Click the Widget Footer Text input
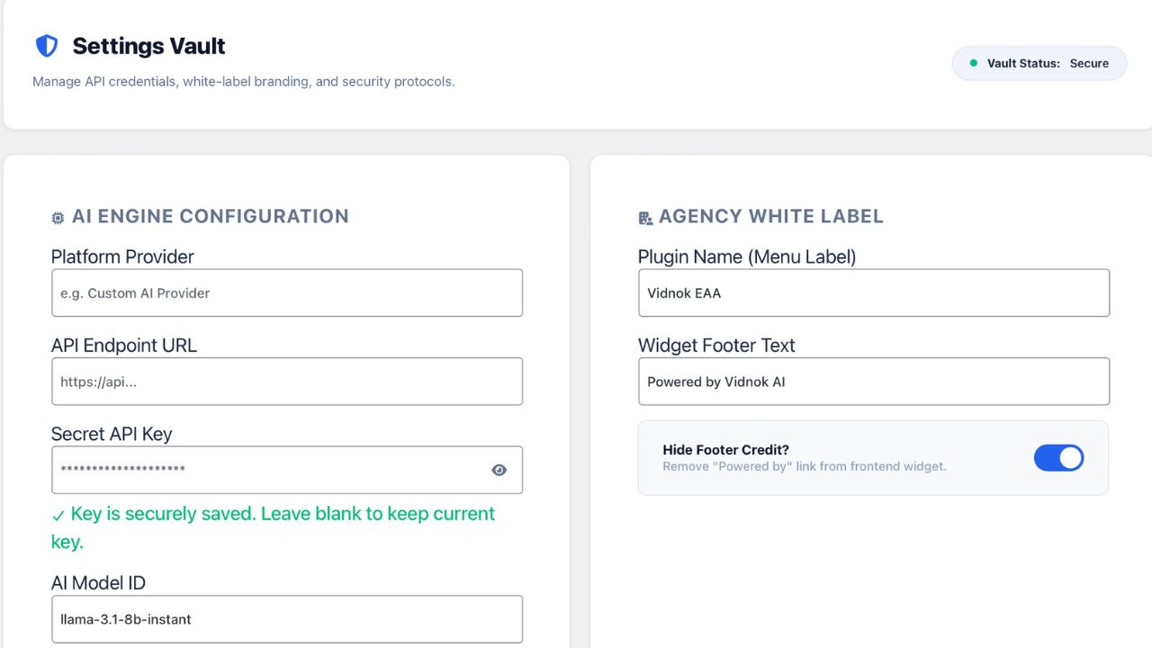 coord(873,382)
